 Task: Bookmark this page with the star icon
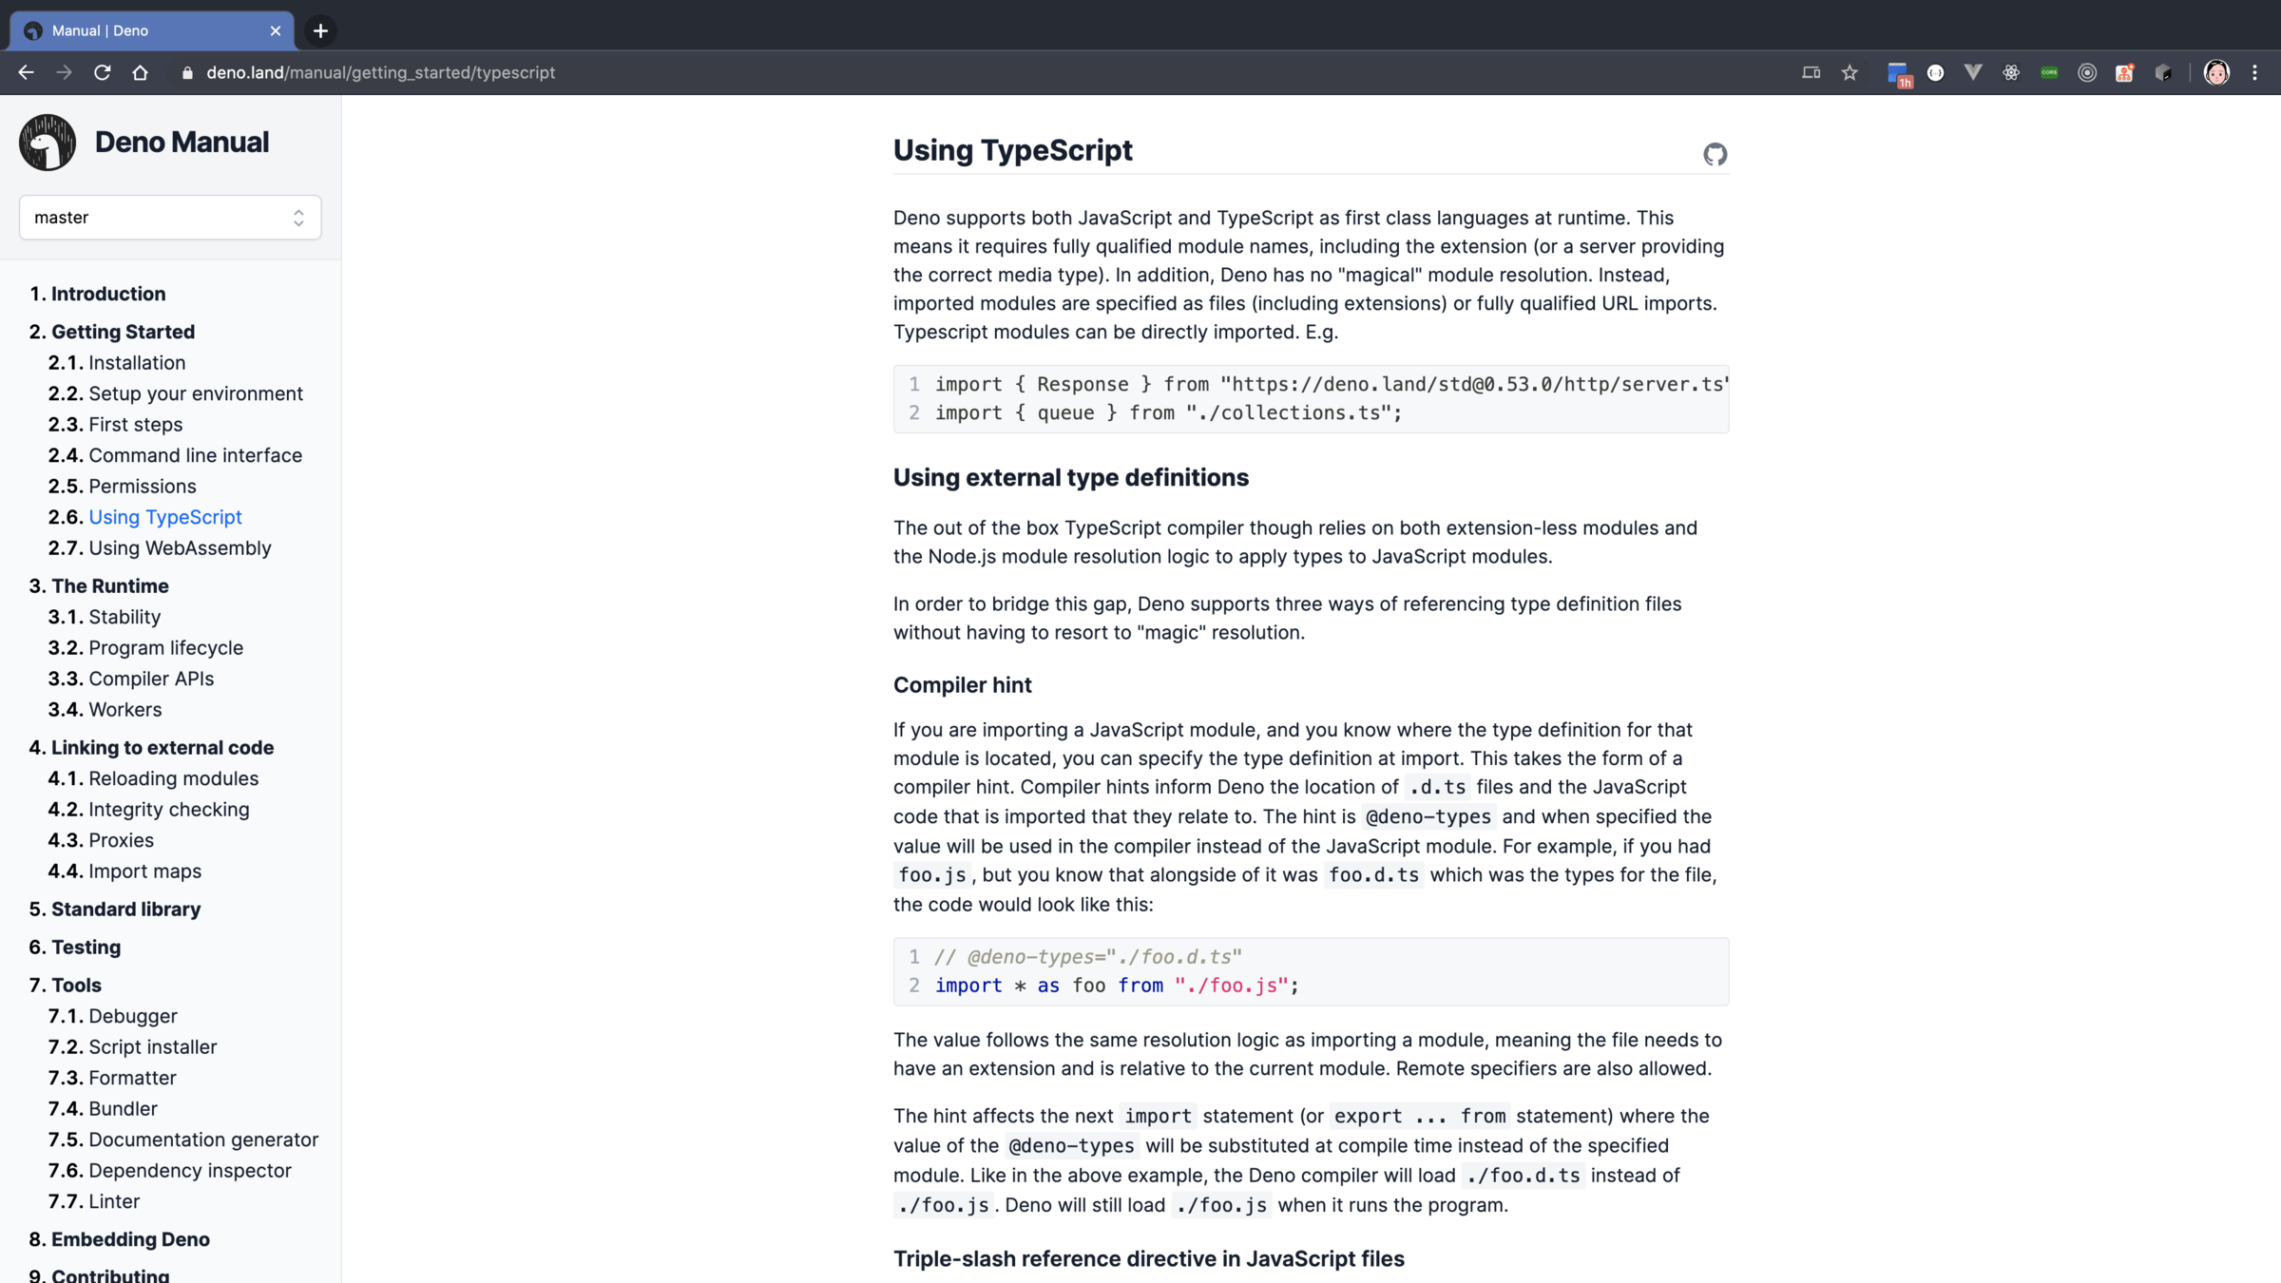click(x=1850, y=73)
